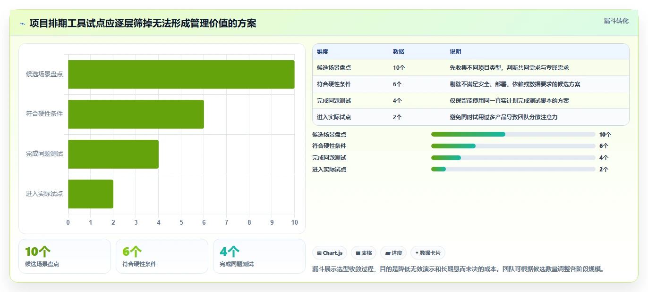Click the 完成同题测试 chart axis label

pos(44,154)
